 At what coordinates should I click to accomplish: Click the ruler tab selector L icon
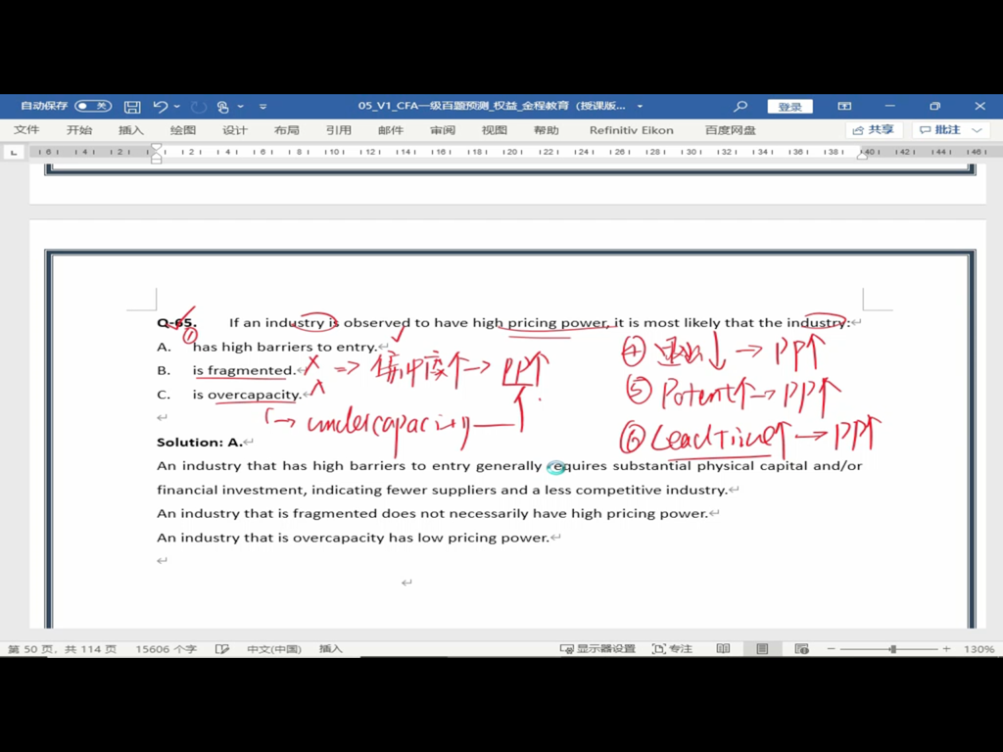click(x=14, y=152)
